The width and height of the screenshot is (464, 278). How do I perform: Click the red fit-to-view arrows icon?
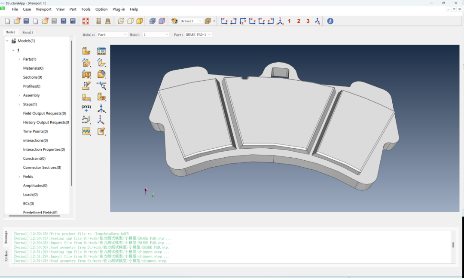(85, 21)
